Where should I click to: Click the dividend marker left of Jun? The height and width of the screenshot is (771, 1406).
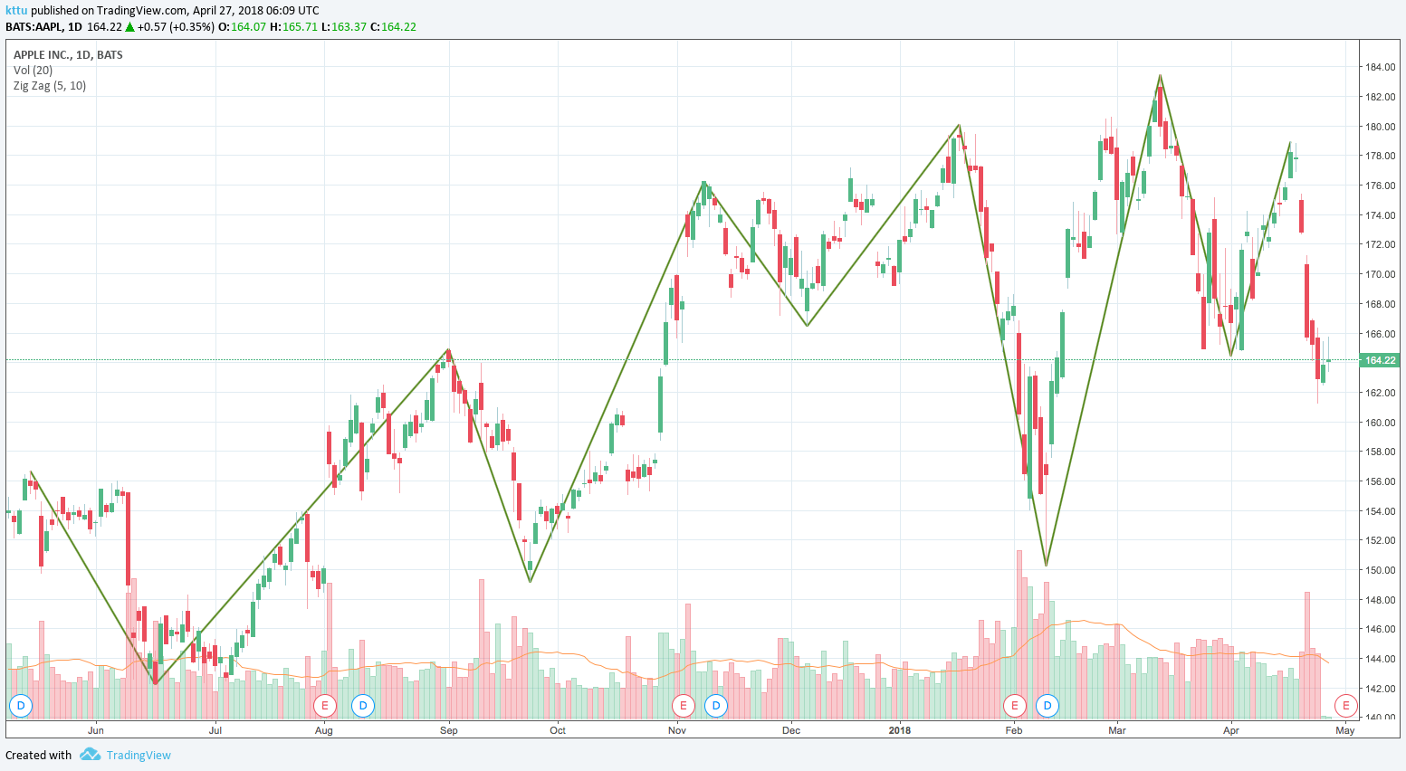[x=20, y=706]
